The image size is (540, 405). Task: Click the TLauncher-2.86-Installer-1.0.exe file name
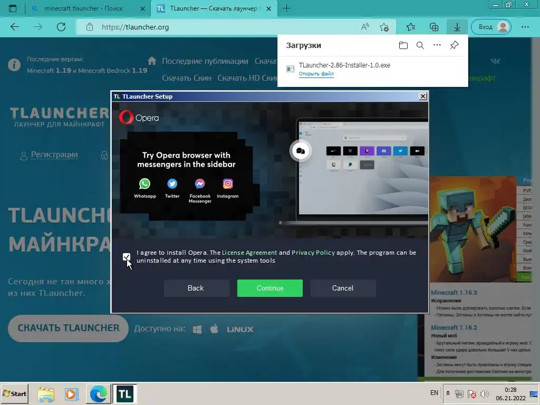[344, 65]
